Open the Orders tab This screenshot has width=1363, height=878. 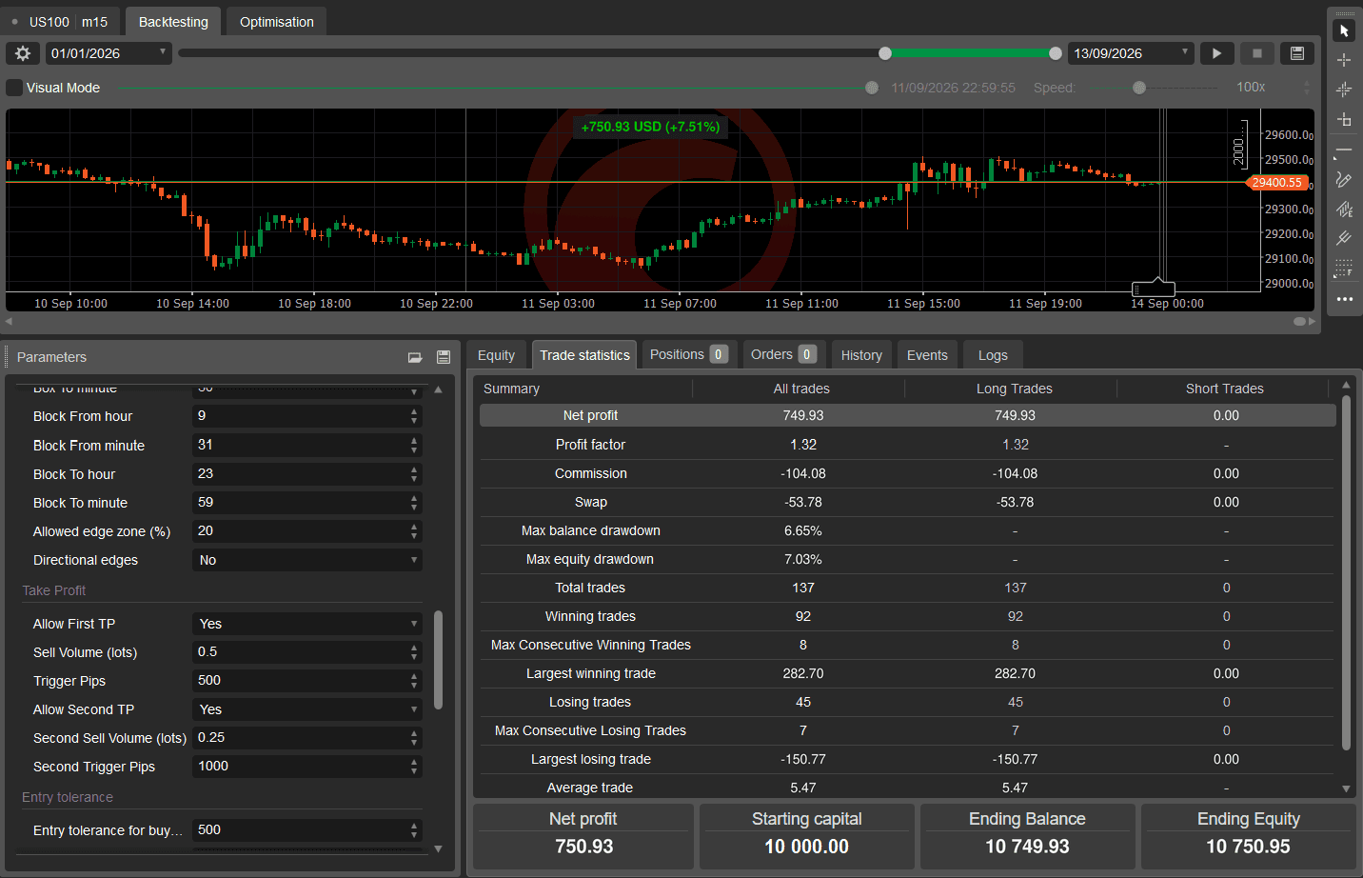[784, 354]
